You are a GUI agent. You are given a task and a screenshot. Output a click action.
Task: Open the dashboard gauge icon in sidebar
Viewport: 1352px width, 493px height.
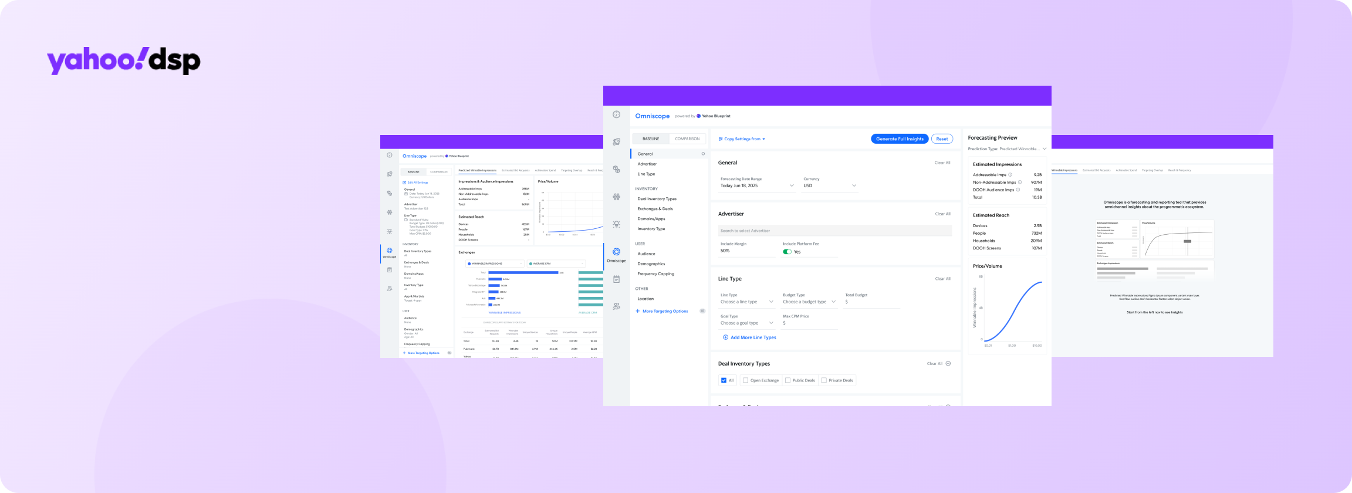pyautogui.click(x=616, y=114)
